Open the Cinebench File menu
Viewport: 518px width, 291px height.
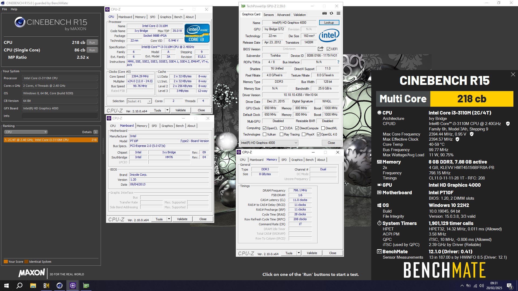click(5, 9)
